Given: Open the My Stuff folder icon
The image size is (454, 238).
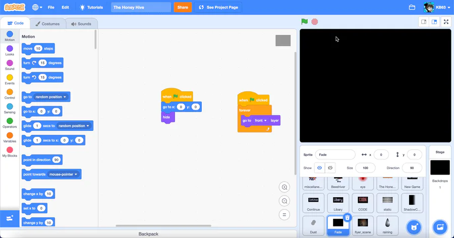Looking at the screenshot, I should pos(412,7).
